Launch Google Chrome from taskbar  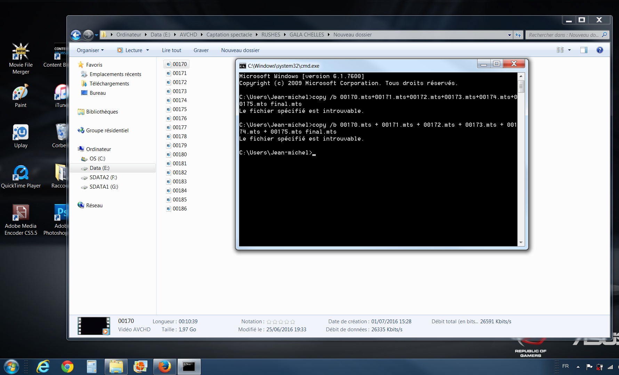click(67, 367)
